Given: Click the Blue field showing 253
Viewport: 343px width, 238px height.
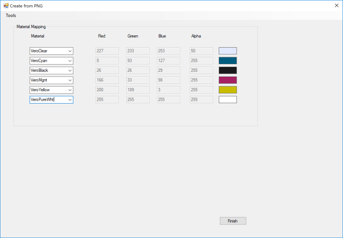Looking at the screenshot, I should click(168, 51).
